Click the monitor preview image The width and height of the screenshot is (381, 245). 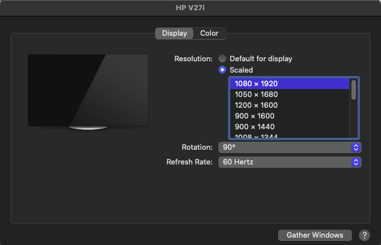tap(88, 92)
